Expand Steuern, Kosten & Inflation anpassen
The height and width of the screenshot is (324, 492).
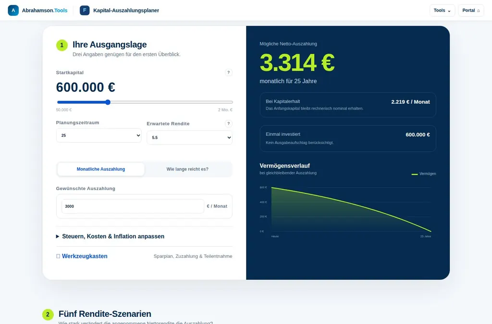(110, 237)
